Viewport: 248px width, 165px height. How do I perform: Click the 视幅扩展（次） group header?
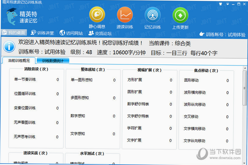pos(149,70)
